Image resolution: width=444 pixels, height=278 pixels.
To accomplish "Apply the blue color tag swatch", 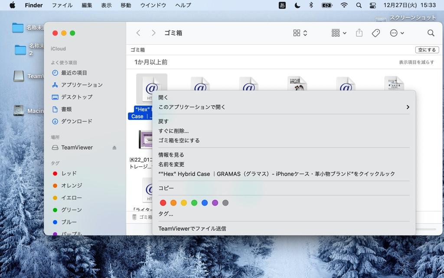I will click(x=205, y=203).
